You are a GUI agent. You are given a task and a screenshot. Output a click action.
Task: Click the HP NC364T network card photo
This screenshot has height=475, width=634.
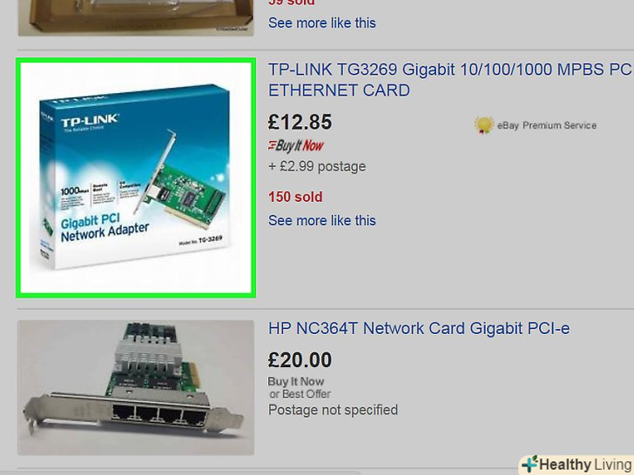tap(136, 388)
